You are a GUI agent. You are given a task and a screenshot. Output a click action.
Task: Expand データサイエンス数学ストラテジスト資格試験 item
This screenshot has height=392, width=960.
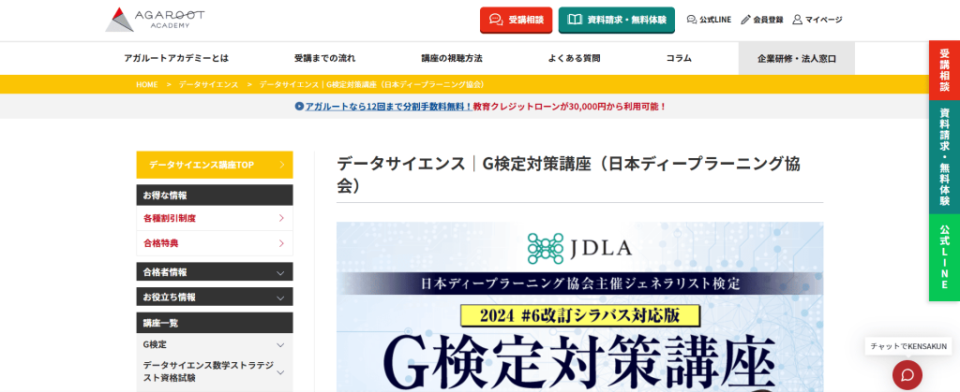pos(215,371)
